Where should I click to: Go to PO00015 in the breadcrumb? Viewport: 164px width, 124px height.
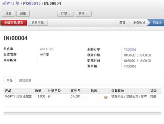[x=32, y=4]
